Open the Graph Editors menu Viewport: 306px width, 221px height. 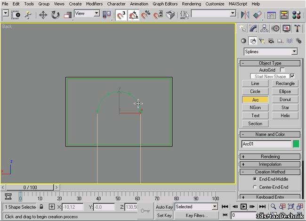point(165,4)
